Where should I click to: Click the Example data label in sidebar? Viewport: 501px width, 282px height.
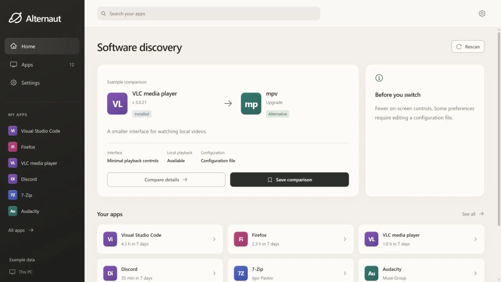(x=22, y=260)
